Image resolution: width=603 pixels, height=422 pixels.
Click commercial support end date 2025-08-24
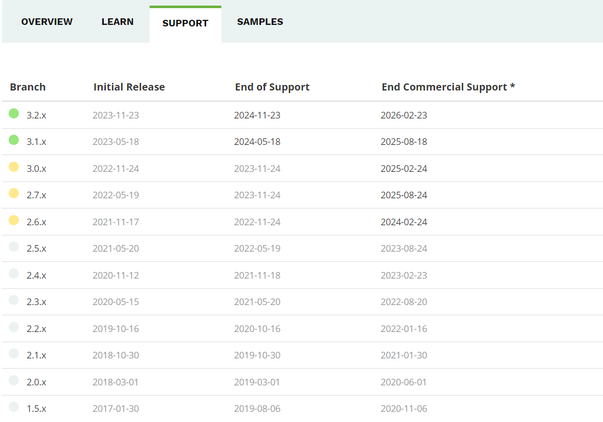point(404,195)
